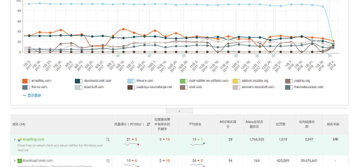Collapse the chart panel with the up arrow

179,111
